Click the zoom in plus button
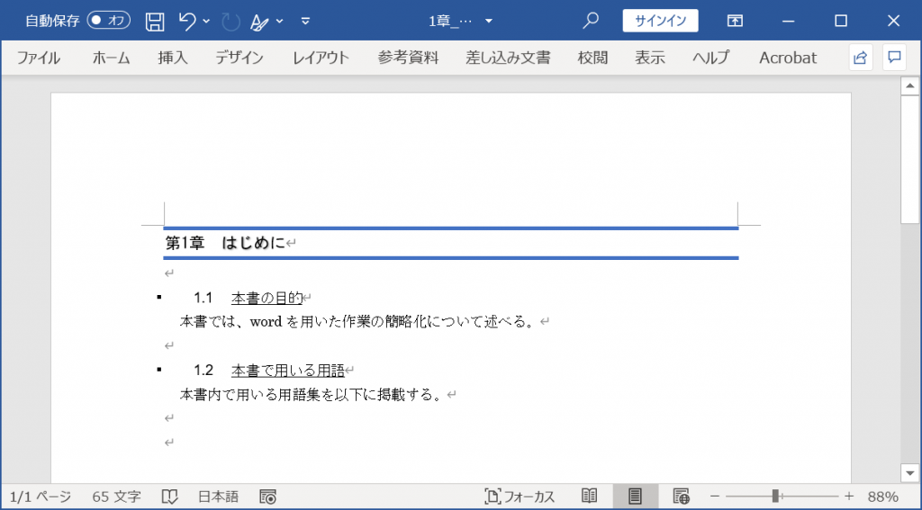Viewport: 922px width, 510px height. pyautogui.click(x=849, y=497)
